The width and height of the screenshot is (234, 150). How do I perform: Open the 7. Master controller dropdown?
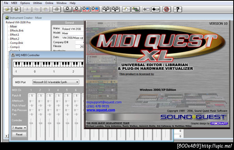(x=19, y=128)
